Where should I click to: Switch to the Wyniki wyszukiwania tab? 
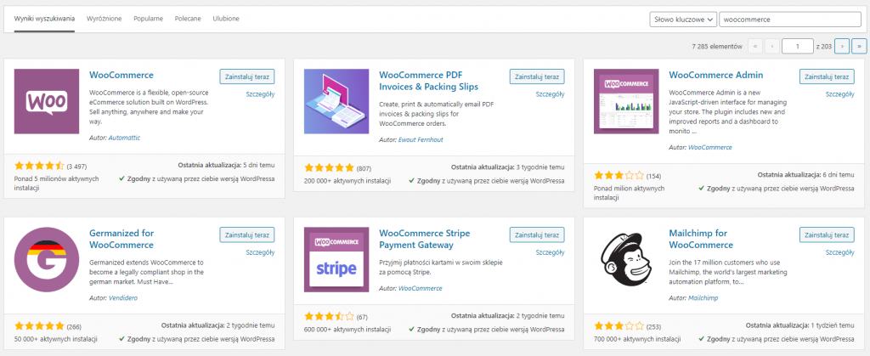click(44, 19)
